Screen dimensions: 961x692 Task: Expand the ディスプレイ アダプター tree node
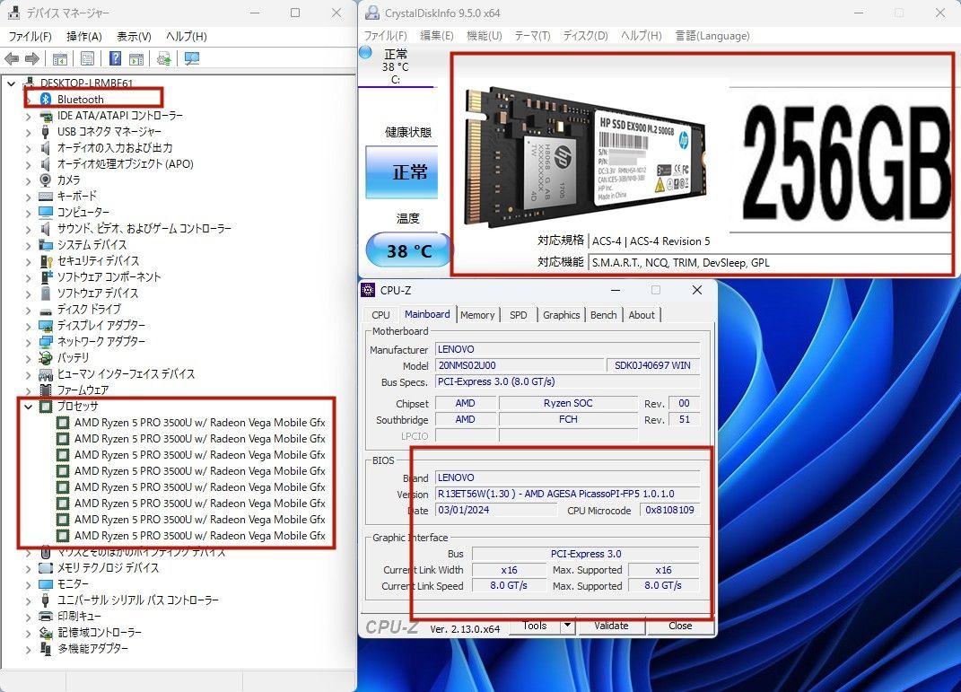point(28,326)
